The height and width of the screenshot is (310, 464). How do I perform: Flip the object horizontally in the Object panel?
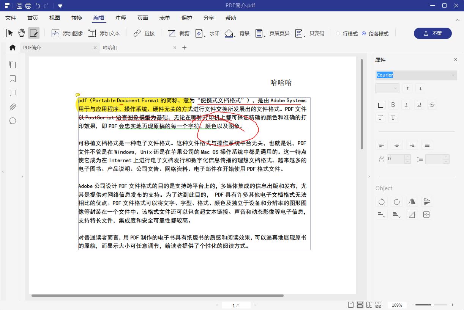tap(412, 202)
